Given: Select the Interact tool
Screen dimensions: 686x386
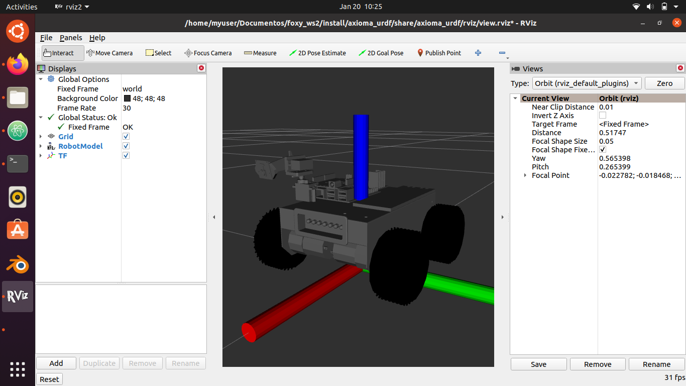Looking at the screenshot, I should 63,53.
